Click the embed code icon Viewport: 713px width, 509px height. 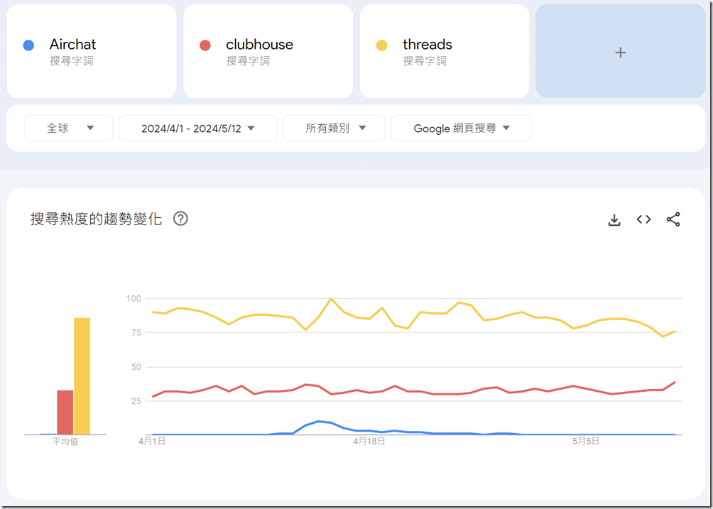pos(643,219)
